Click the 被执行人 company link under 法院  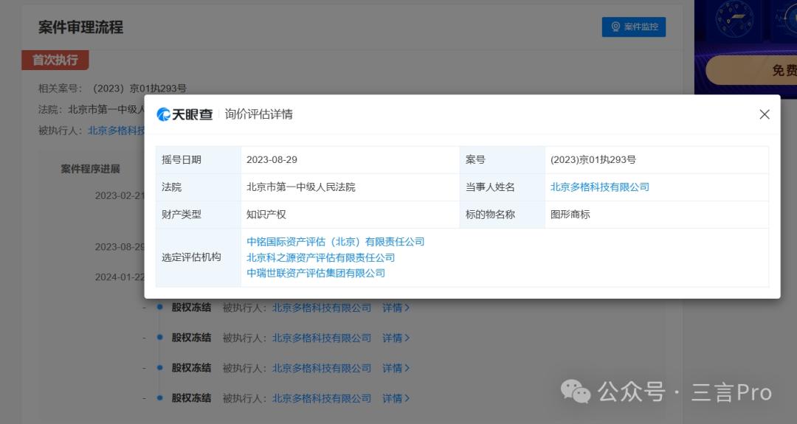coord(116,131)
